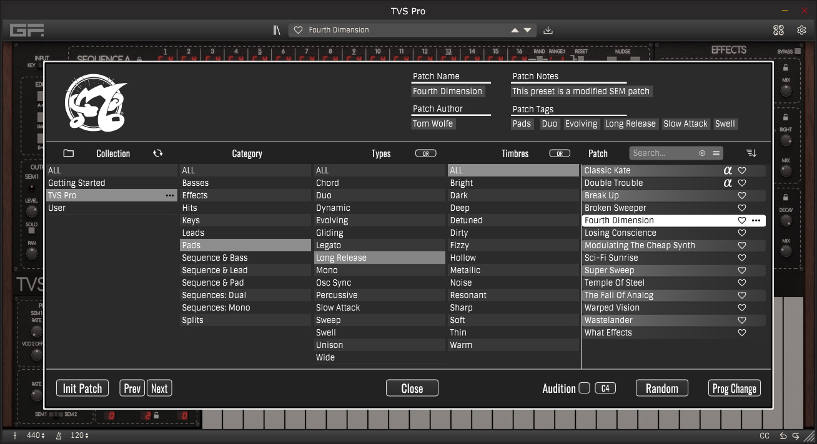Enable the Audition checkbox
The width and height of the screenshot is (817, 444).
pyautogui.click(x=584, y=388)
